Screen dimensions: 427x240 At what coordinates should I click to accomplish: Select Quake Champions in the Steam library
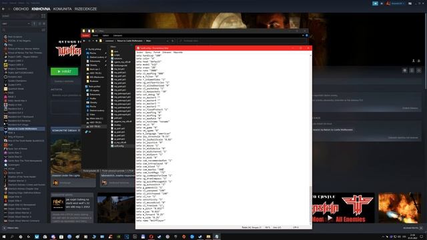[x=17, y=81]
